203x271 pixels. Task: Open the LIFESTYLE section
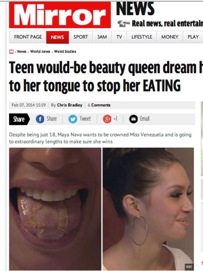142,37
